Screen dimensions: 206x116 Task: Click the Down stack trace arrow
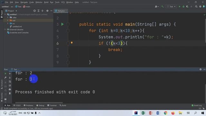point(10,78)
